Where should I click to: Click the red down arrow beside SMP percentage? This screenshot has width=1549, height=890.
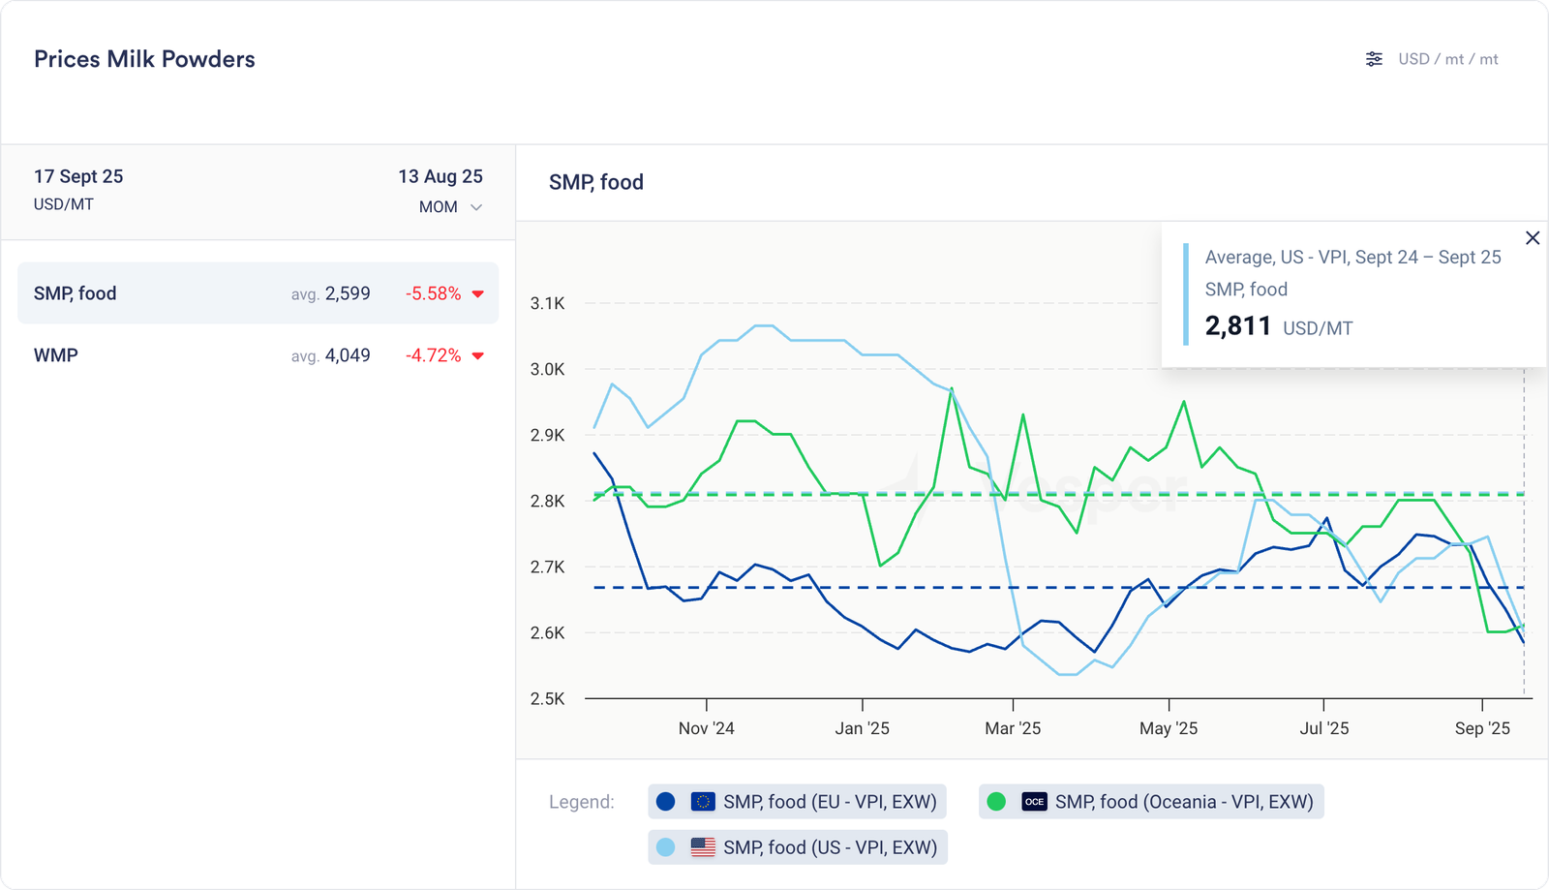pos(477,294)
